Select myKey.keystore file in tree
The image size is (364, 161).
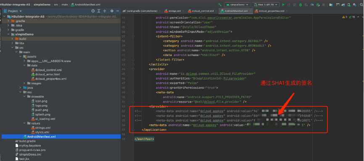pos(28,146)
